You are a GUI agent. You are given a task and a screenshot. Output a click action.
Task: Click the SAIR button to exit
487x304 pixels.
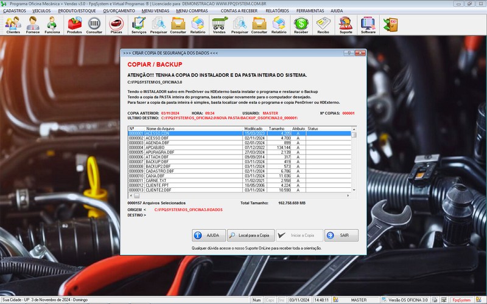click(341, 235)
